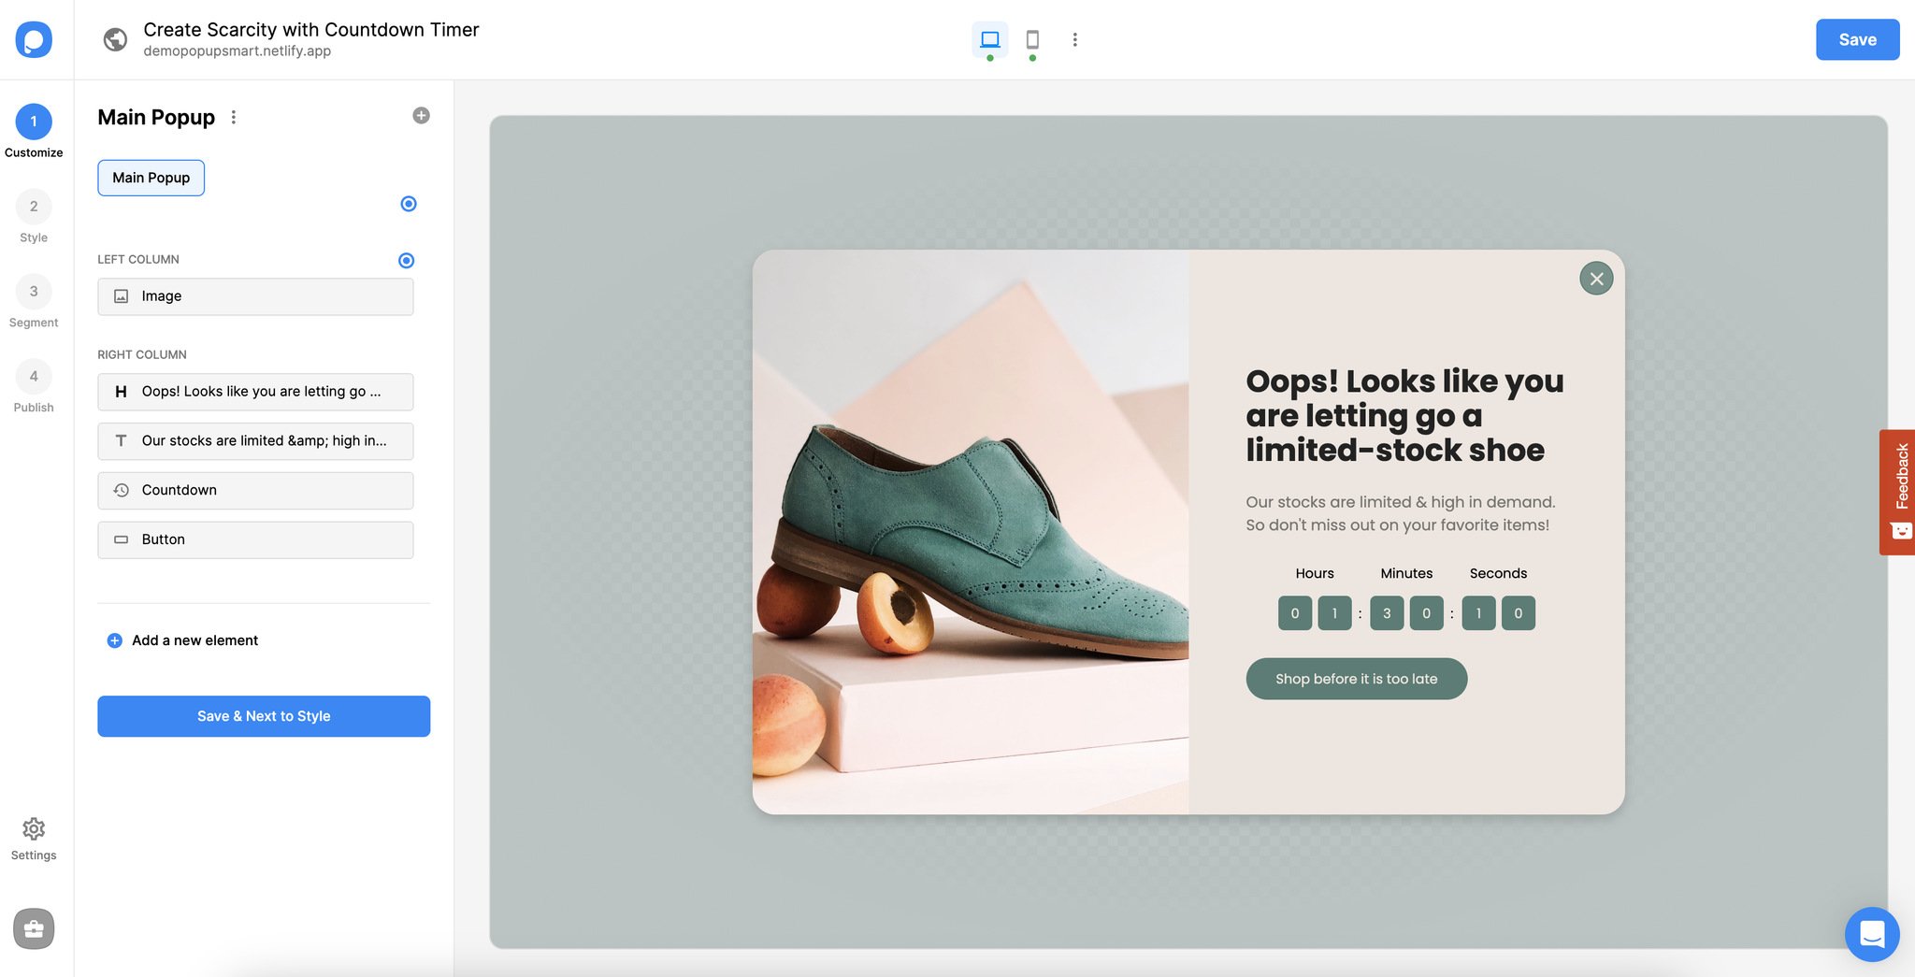Close the popup preview with the X

1596,278
